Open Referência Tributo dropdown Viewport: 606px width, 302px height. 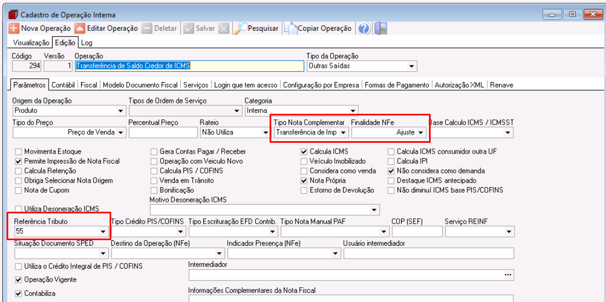tap(103, 232)
